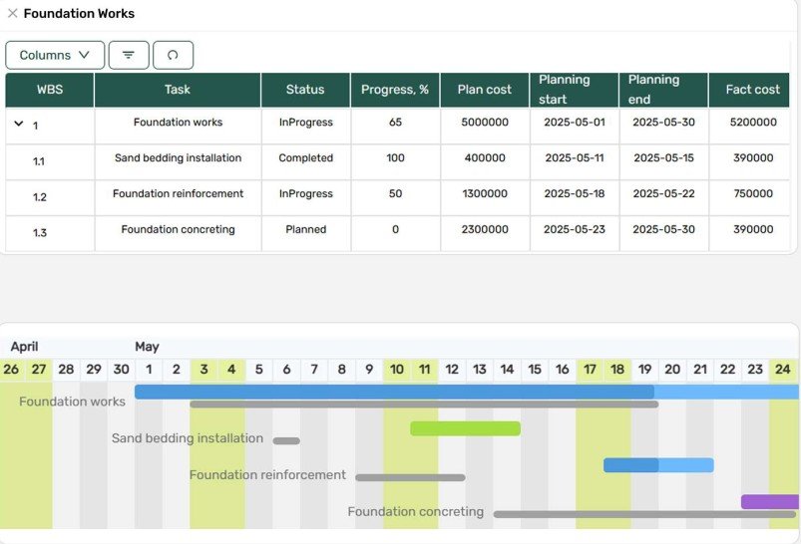Click the gray baseline bar for Sand bedding
This screenshot has width=801, height=544.
tap(286, 441)
